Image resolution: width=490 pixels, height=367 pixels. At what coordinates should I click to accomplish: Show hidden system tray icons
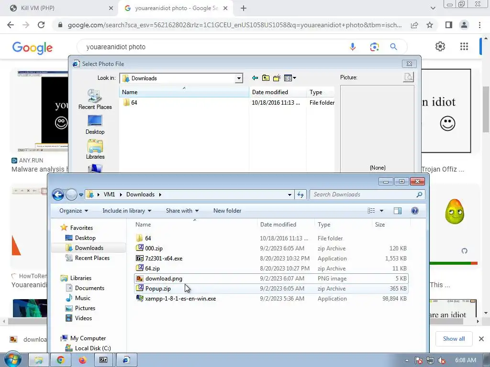click(x=407, y=360)
